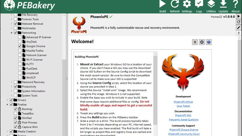Screen dimensions: 242x136
Task: Click the gear button beside Welcome
Action: (x=202, y=42)
